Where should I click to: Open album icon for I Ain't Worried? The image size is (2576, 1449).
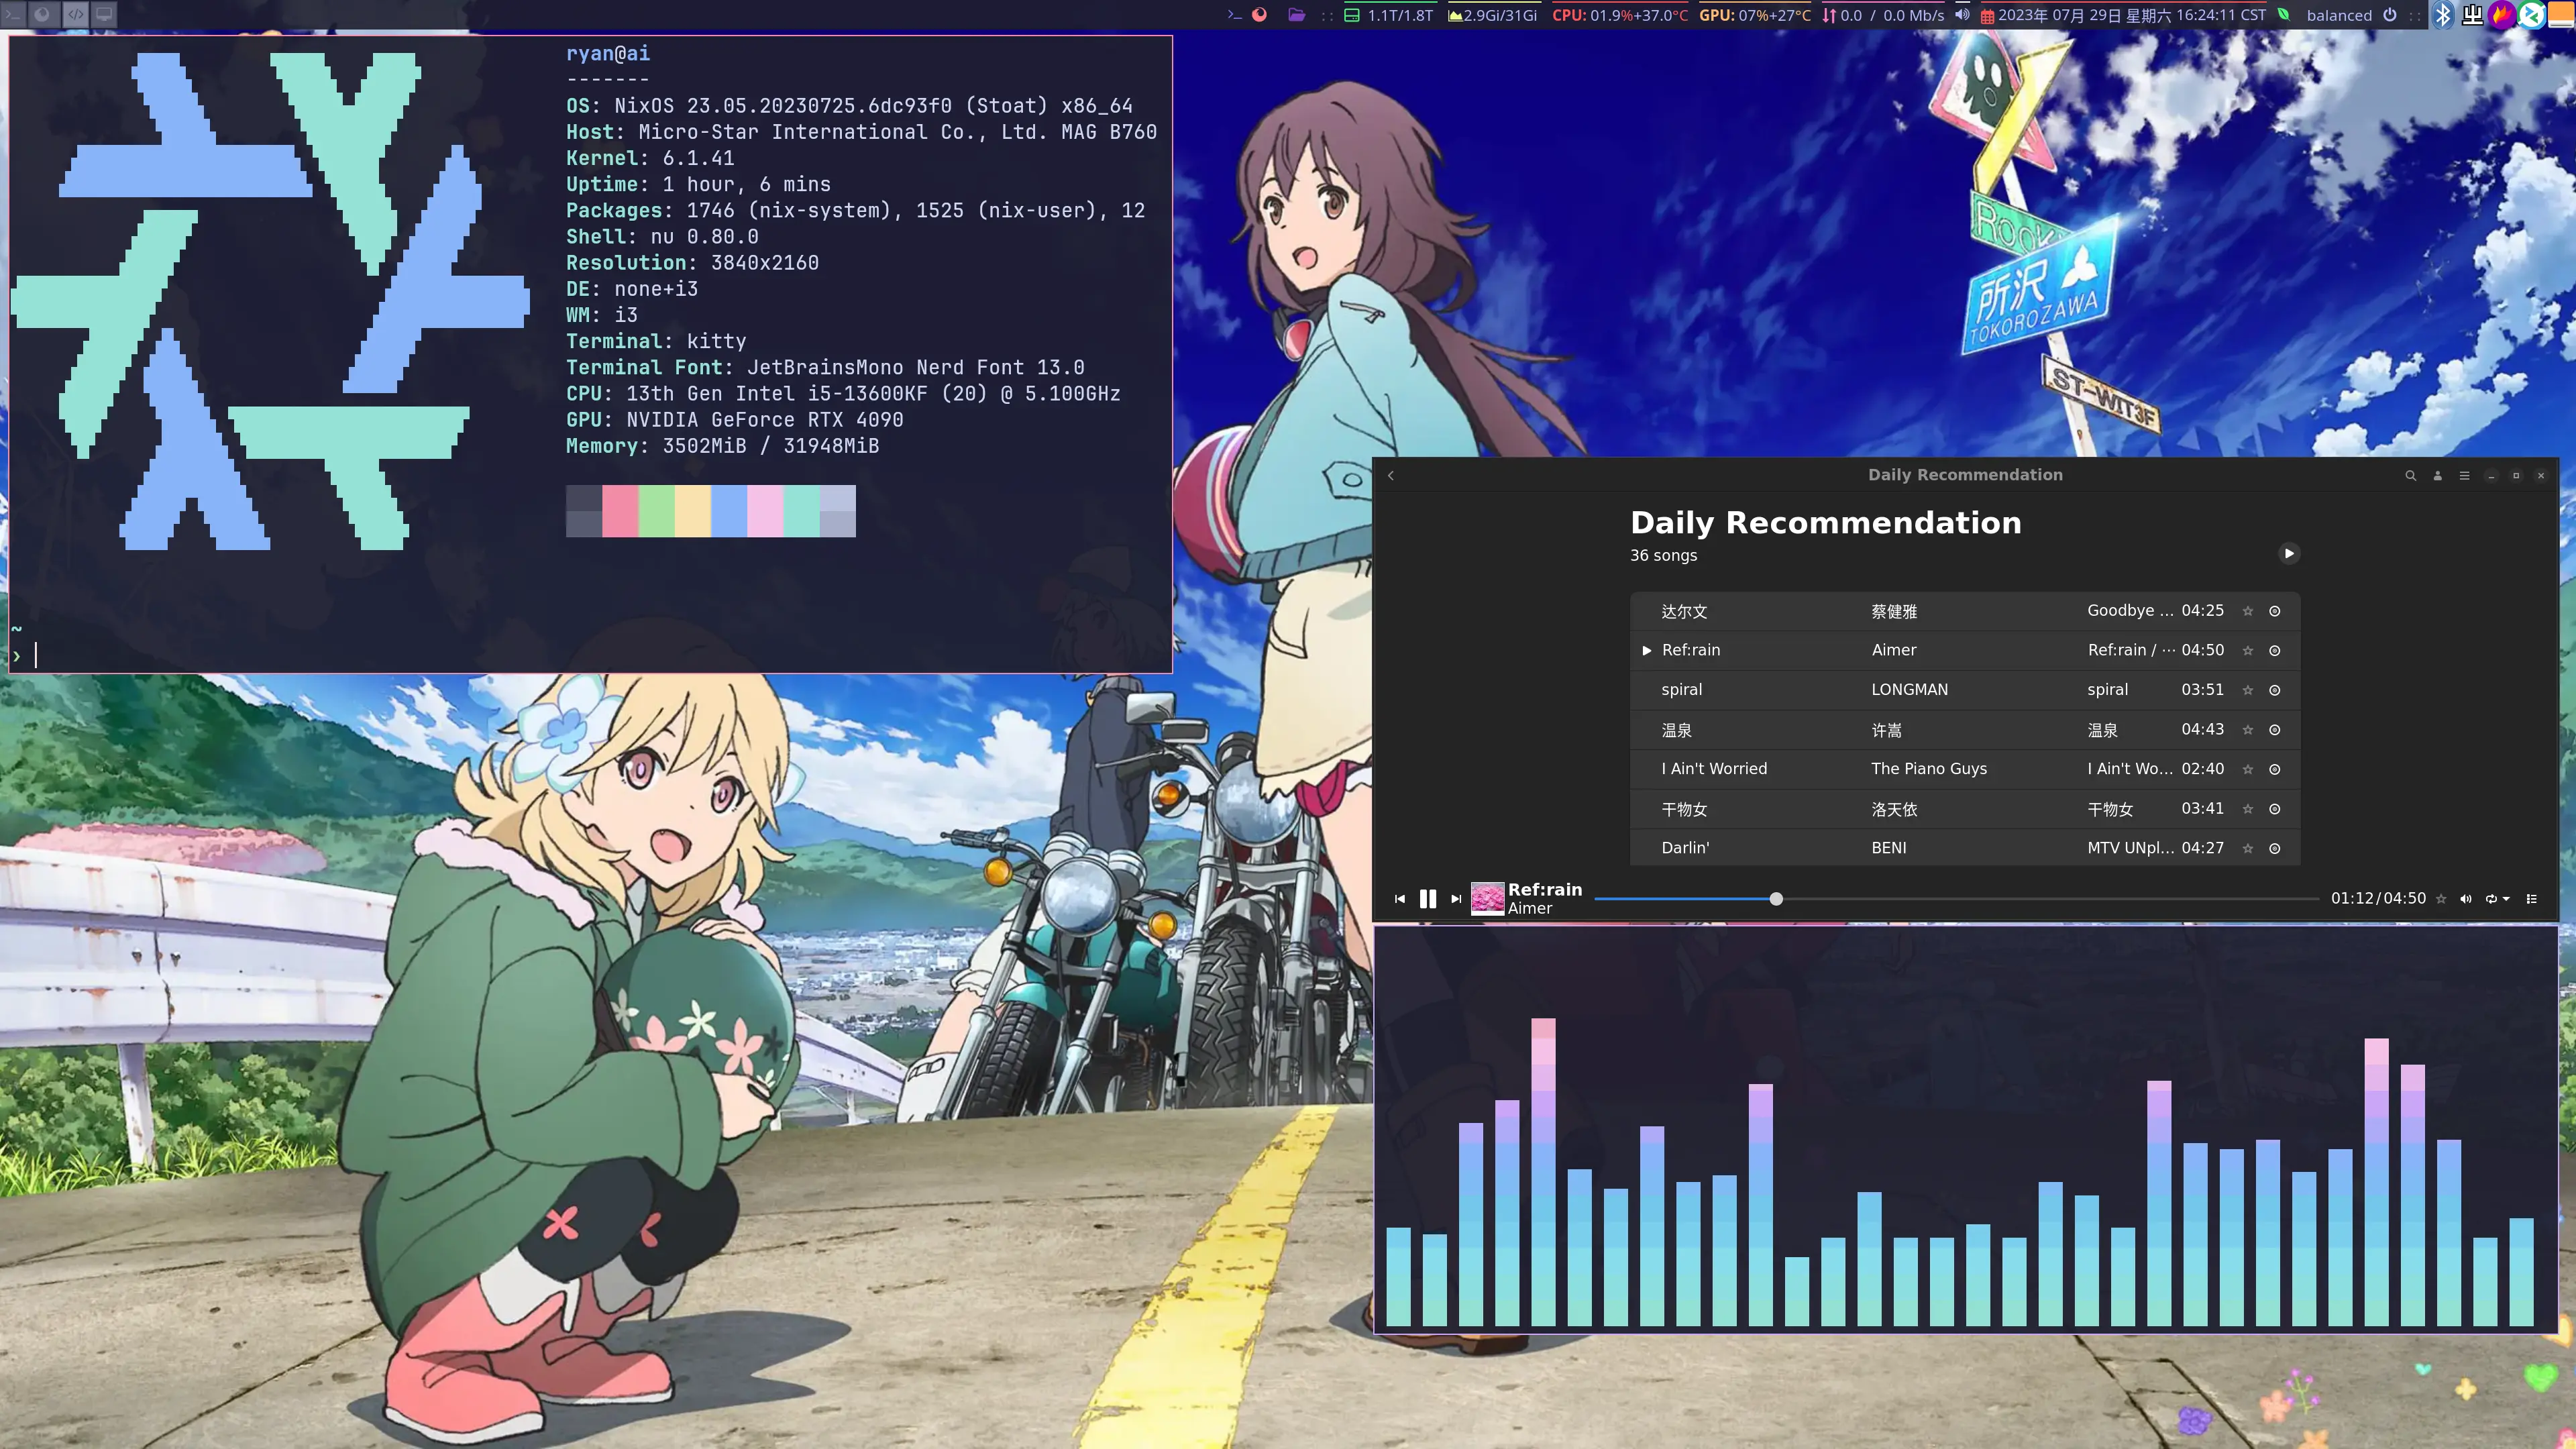[x=2274, y=769]
